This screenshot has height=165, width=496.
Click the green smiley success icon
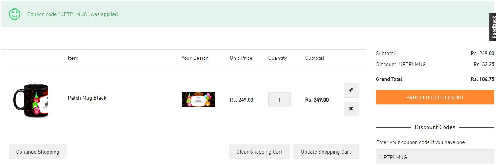pyautogui.click(x=15, y=14)
